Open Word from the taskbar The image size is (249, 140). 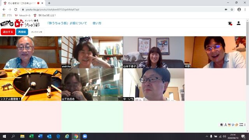click(x=40, y=136)
